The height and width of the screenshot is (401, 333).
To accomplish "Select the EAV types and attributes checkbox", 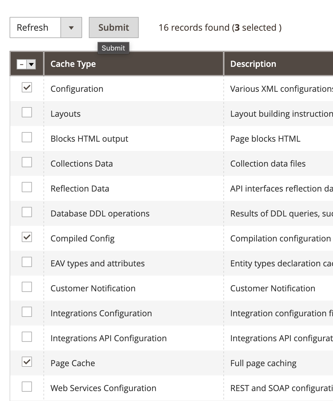I will 27,262.
